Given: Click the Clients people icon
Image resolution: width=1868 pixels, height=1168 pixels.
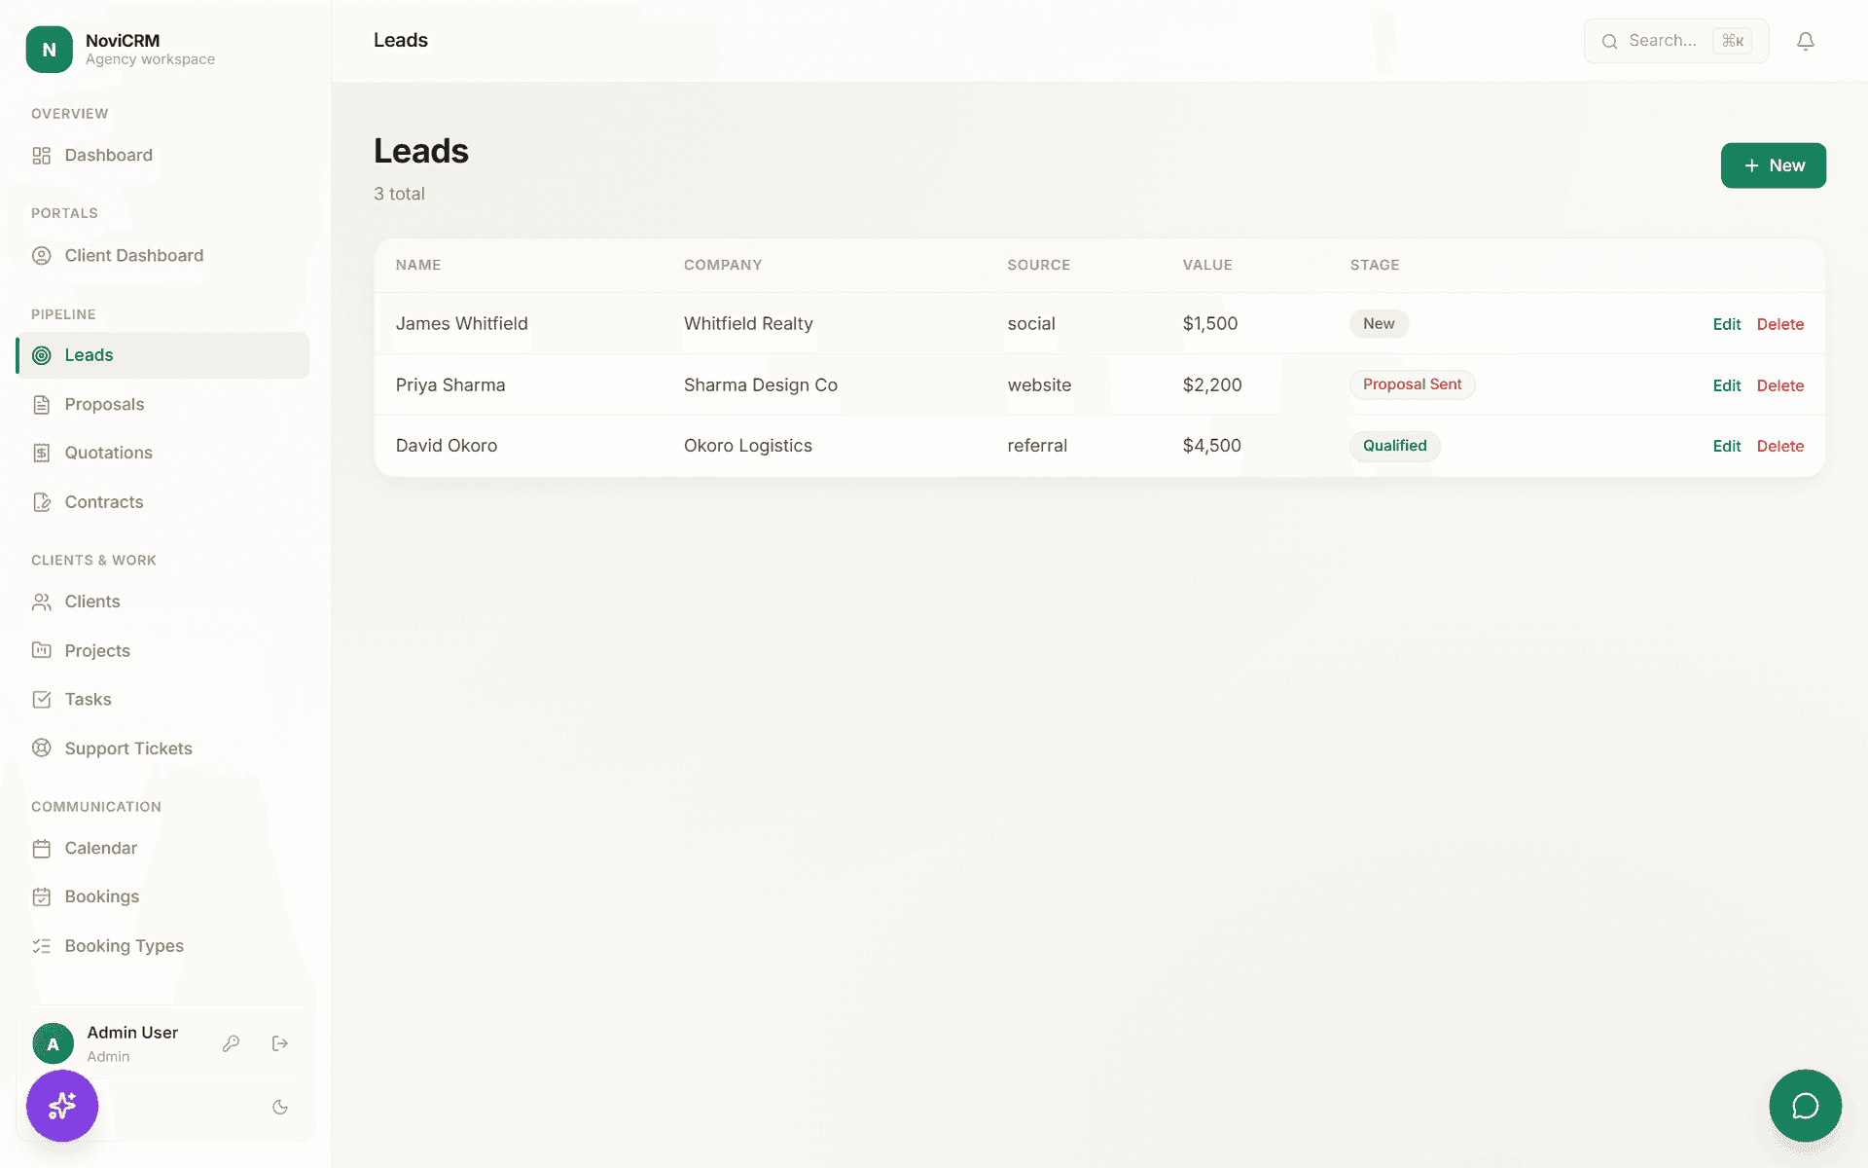Looking at the screenshot, I should point(41,602).
